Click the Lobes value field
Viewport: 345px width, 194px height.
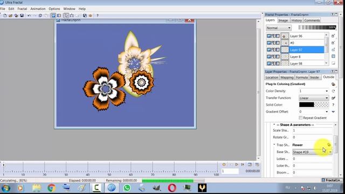coord(312,159)
